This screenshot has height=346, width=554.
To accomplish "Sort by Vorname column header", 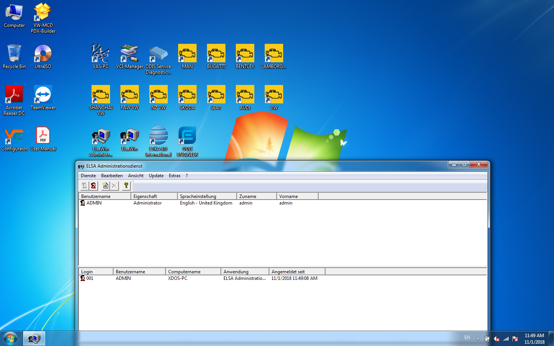I will click(297, 196).
